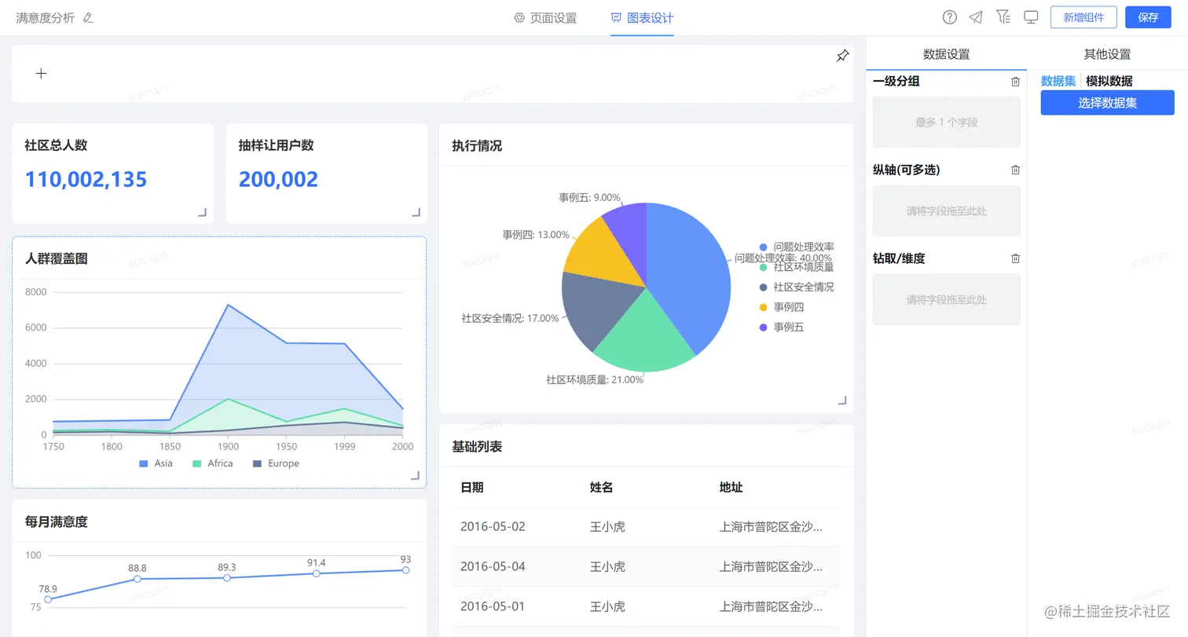
Task: Click the 地址 column header
Action: [x=731, y=487]
